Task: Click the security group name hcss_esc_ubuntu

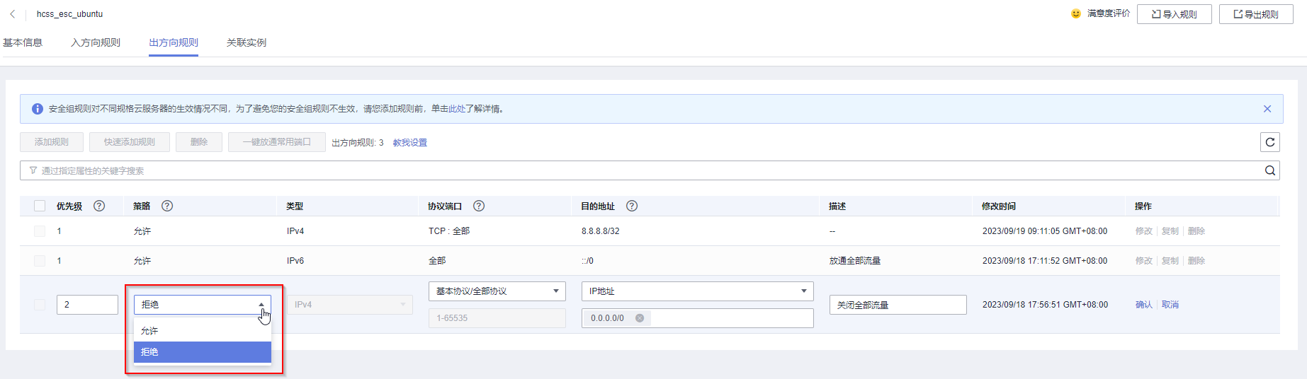Action: point(69,14)
